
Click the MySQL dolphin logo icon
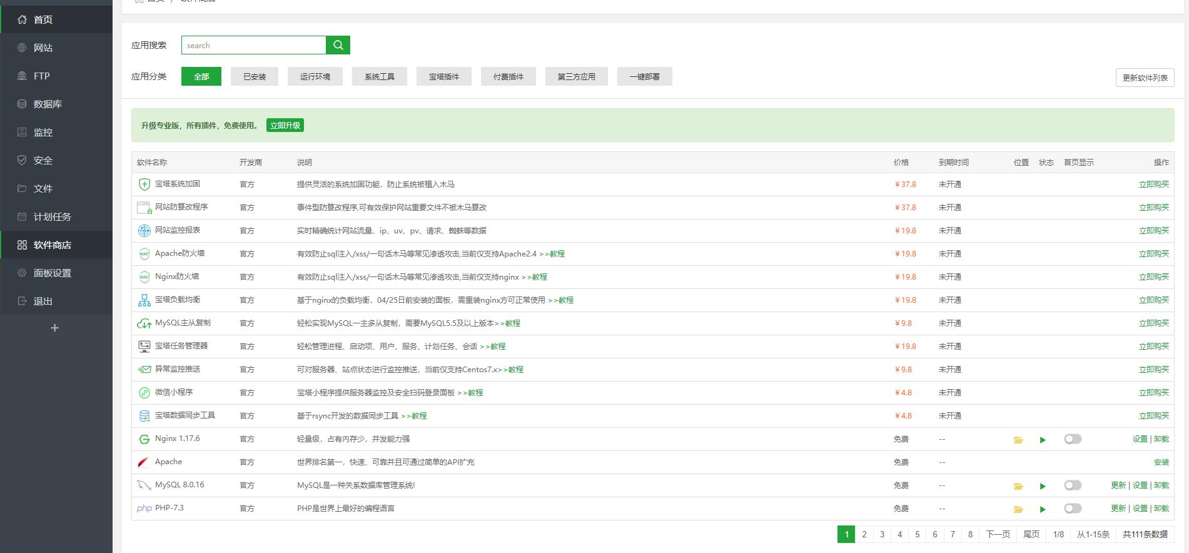pyautogui.click(x=144, y=485)
